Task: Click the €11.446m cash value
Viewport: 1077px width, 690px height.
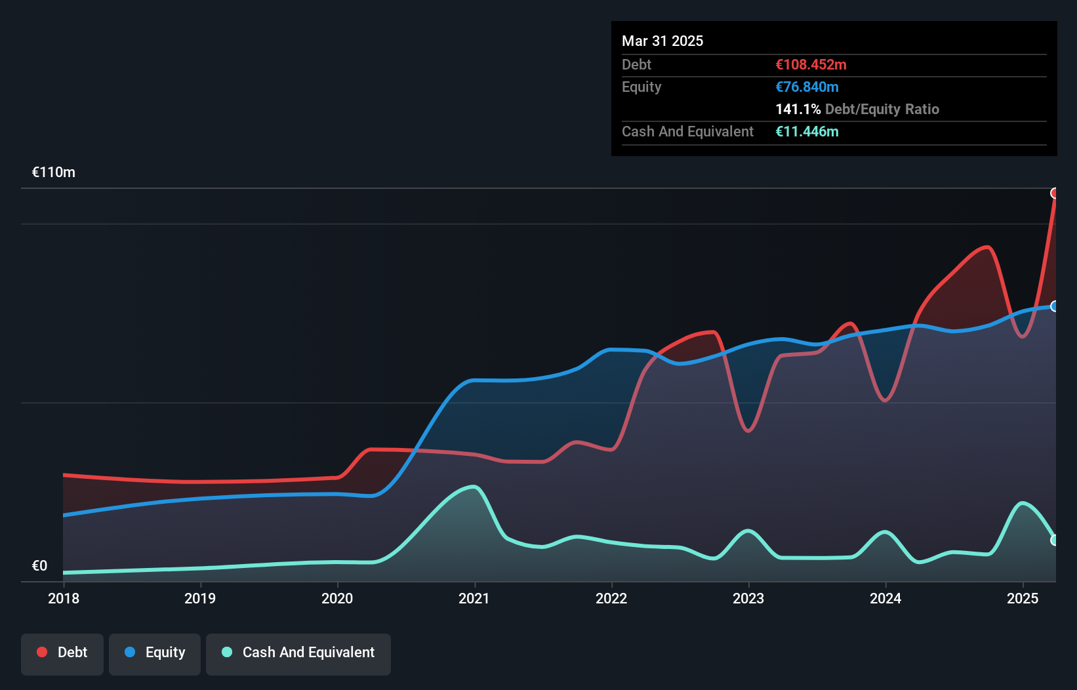Action: [x=807, y=131]
